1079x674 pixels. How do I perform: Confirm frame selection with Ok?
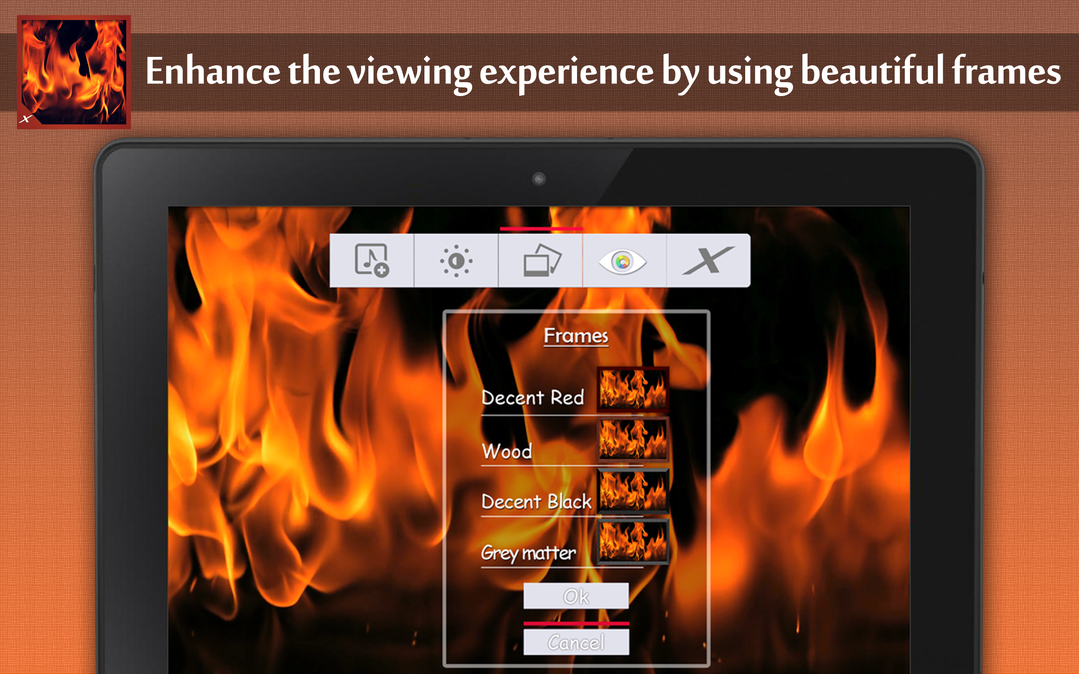[x=576, y=595]
